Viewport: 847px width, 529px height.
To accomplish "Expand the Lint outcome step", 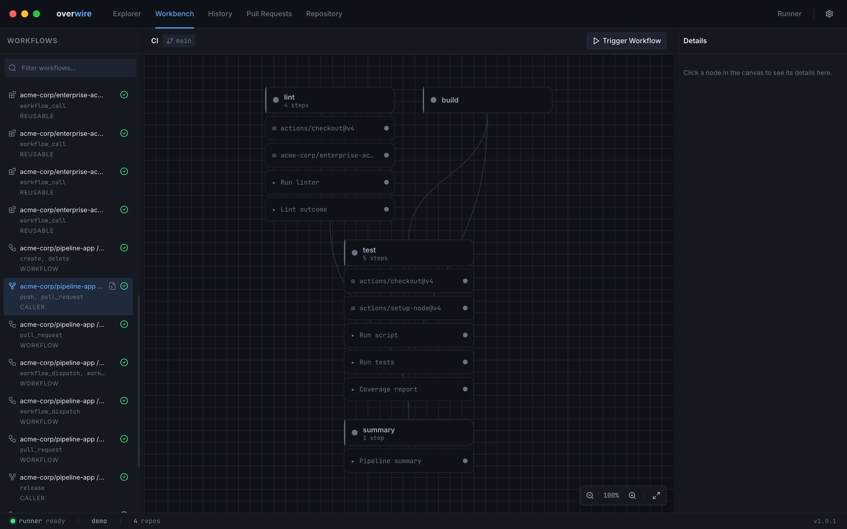I will tap(274, 210).
